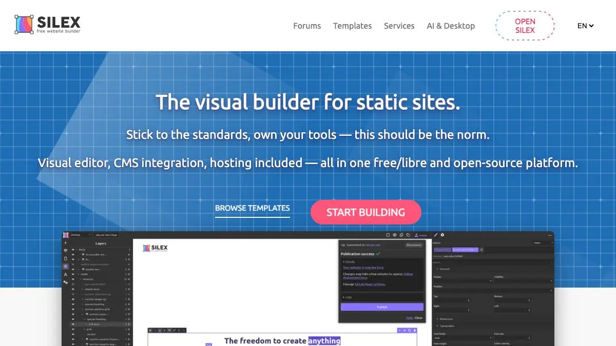Toggle visibility eye of the simple-hero layer
The width and height of the screenshot is (616, 346).
73,289
